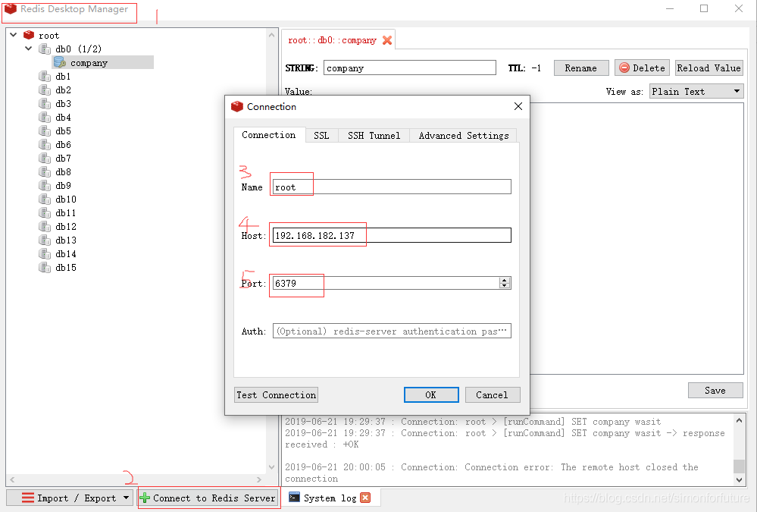
Task: Click the Rename button
Action: point(580,68)
